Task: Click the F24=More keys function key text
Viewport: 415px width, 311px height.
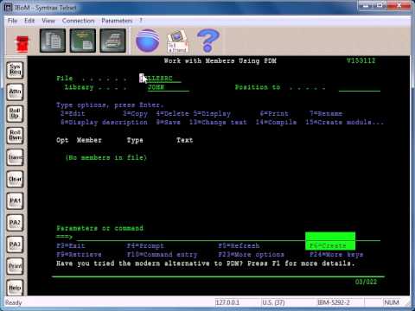Action: pyautogui.click(x=336, y=255)
